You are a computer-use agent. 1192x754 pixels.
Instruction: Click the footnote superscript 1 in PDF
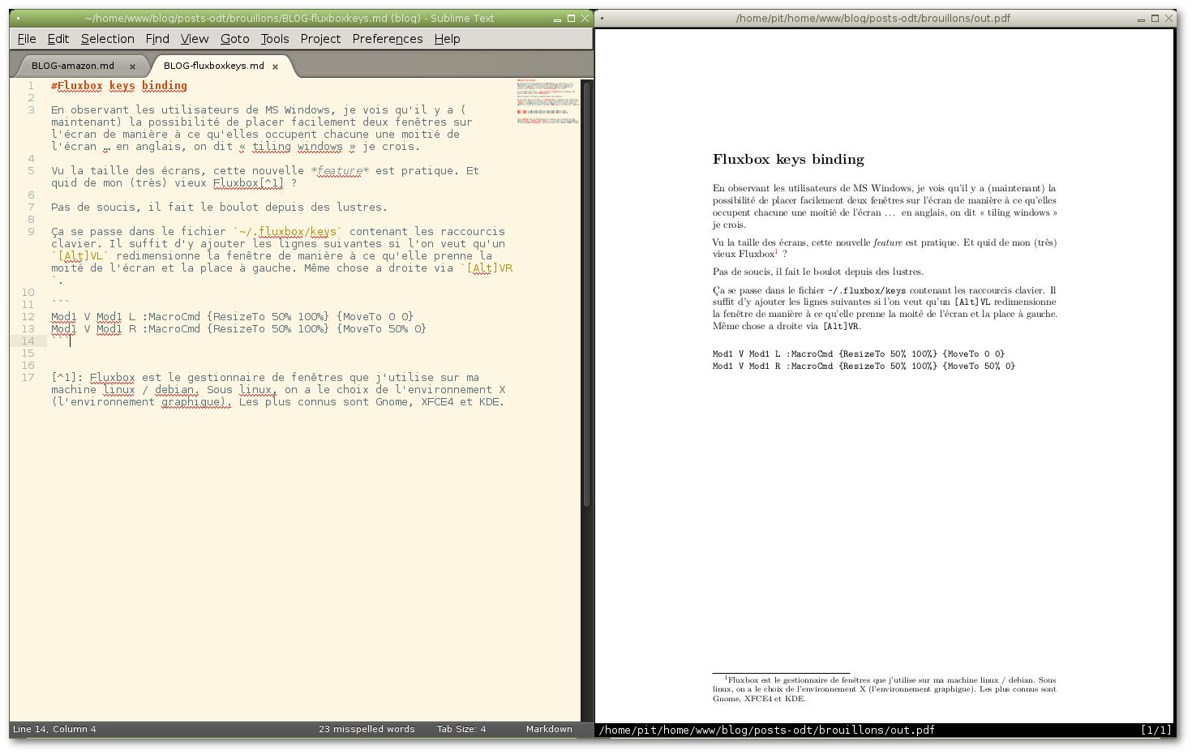tap(776, 251)
